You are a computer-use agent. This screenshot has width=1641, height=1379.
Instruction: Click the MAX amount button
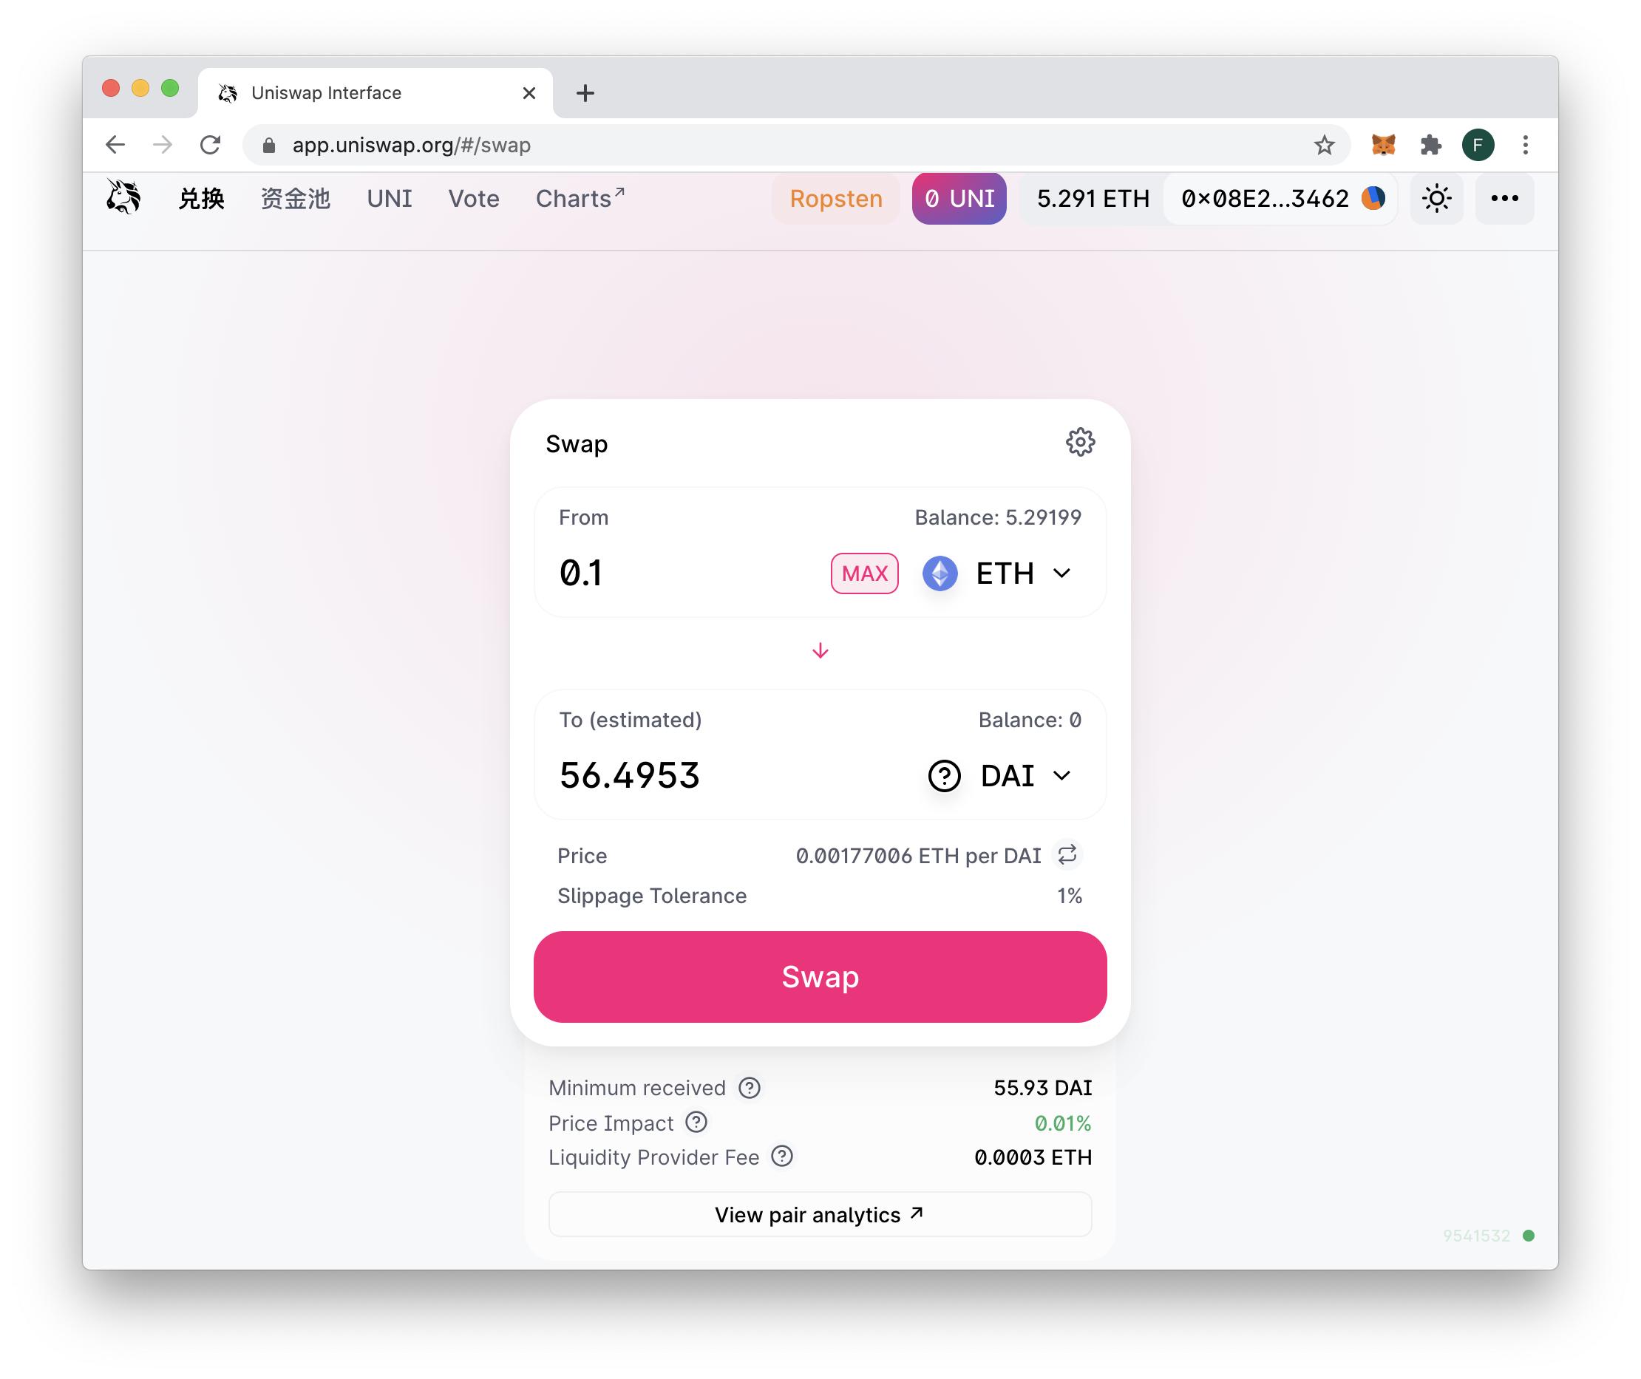pyautogui.click(x=864, y=573)
